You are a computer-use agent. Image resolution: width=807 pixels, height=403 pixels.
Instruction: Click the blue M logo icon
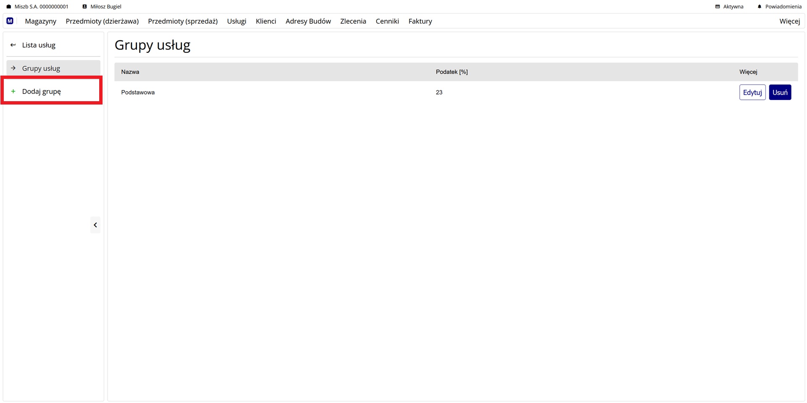[x=10, y=21]
